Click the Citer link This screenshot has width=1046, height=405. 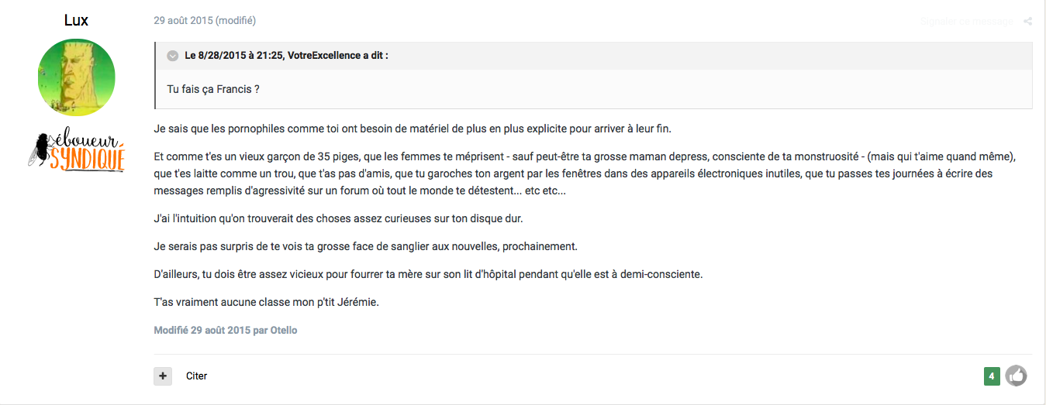pos(197,376)
